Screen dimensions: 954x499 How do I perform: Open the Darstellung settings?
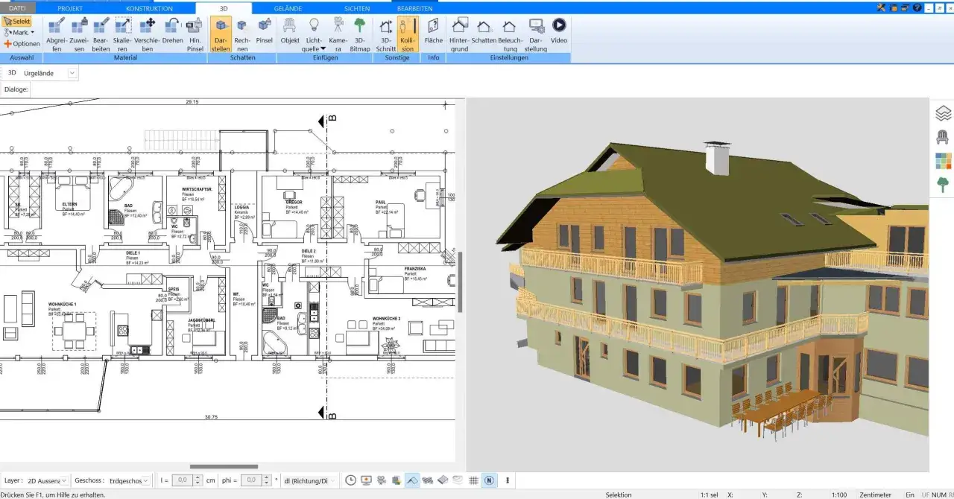click(x=536, y=34)
